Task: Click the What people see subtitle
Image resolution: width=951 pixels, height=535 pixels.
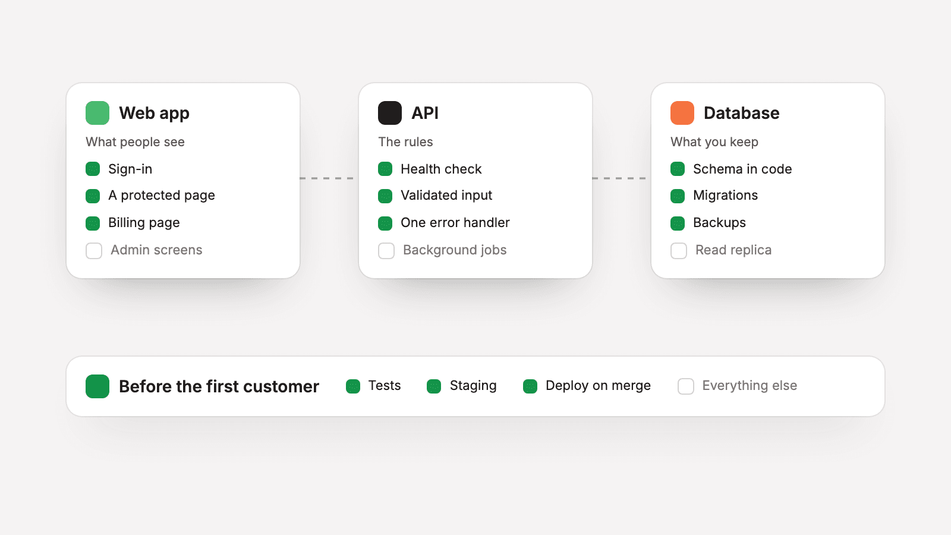Action: 135,142
